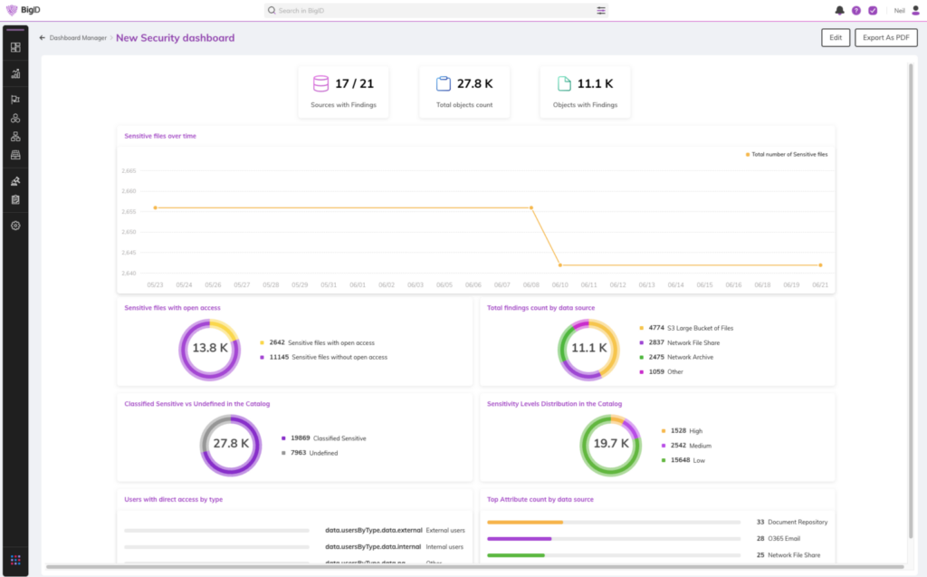The width and height of the screenshot is (927, 577).
Task: Open the user profile avatar icon
Action: 915,11
